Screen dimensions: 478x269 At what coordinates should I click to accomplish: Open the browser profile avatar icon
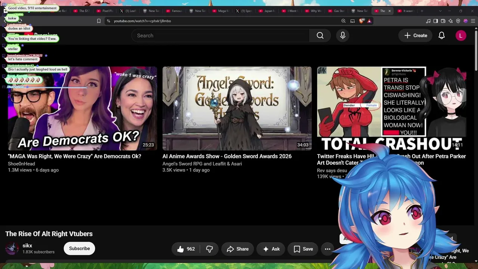point(466,21)
